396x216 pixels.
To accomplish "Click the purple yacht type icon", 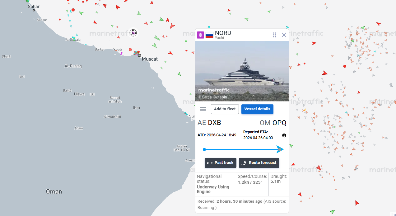I will click(x=201, y=35).
